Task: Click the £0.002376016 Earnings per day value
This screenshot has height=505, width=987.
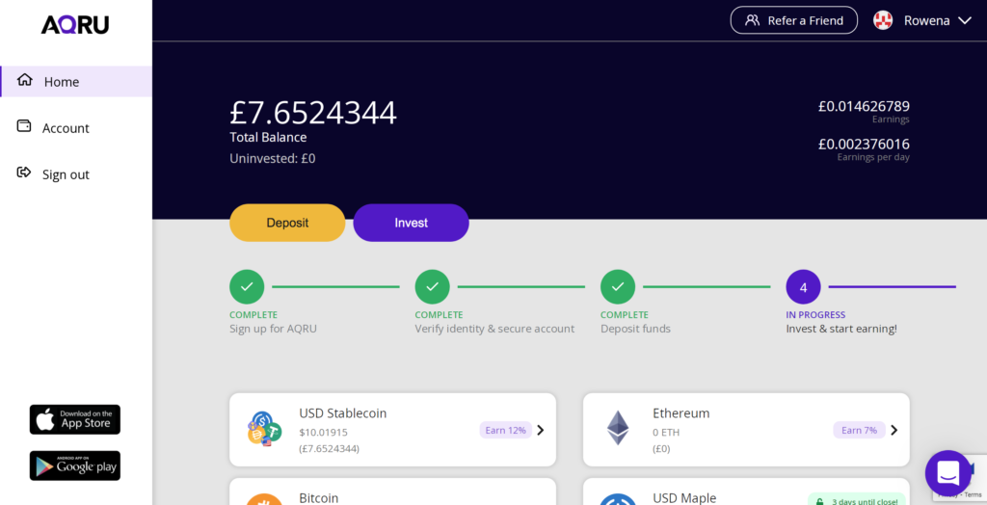Action: point(864,145)
